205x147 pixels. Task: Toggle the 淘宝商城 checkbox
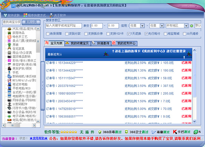pos(165,34)
